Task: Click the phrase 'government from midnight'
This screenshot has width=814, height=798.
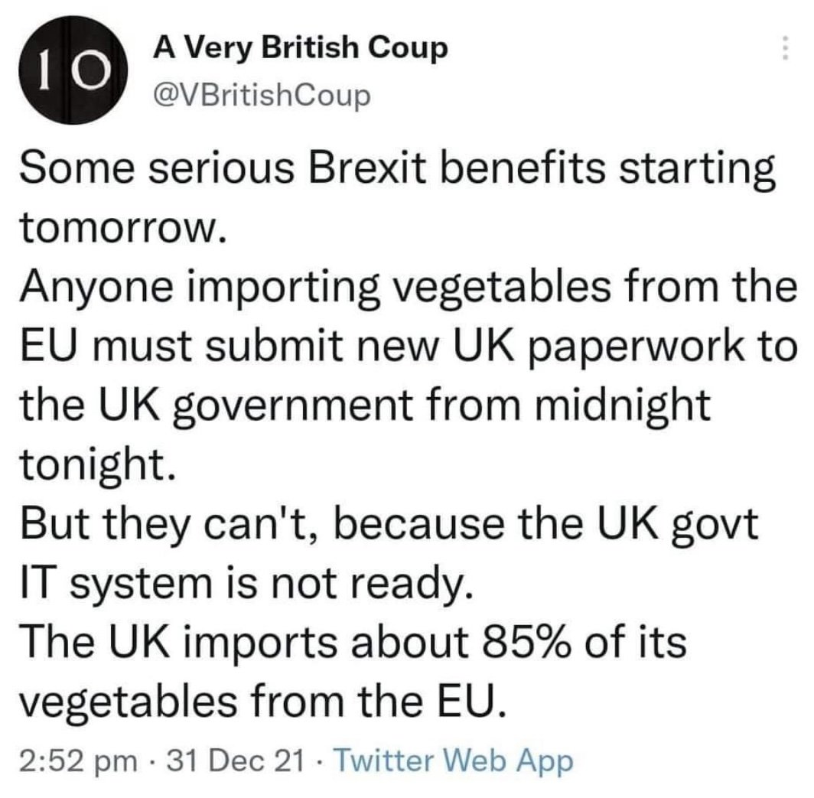Action: [440, 407]
